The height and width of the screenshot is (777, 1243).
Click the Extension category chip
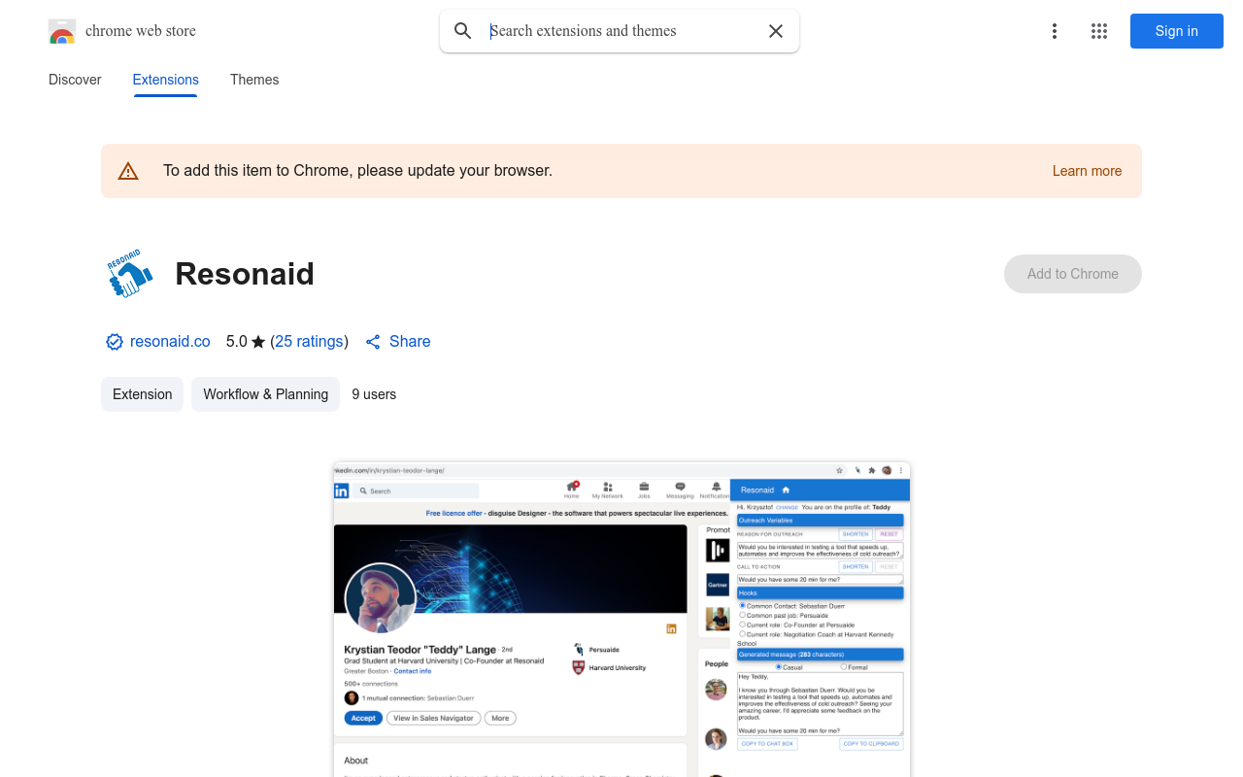[142, 394]
